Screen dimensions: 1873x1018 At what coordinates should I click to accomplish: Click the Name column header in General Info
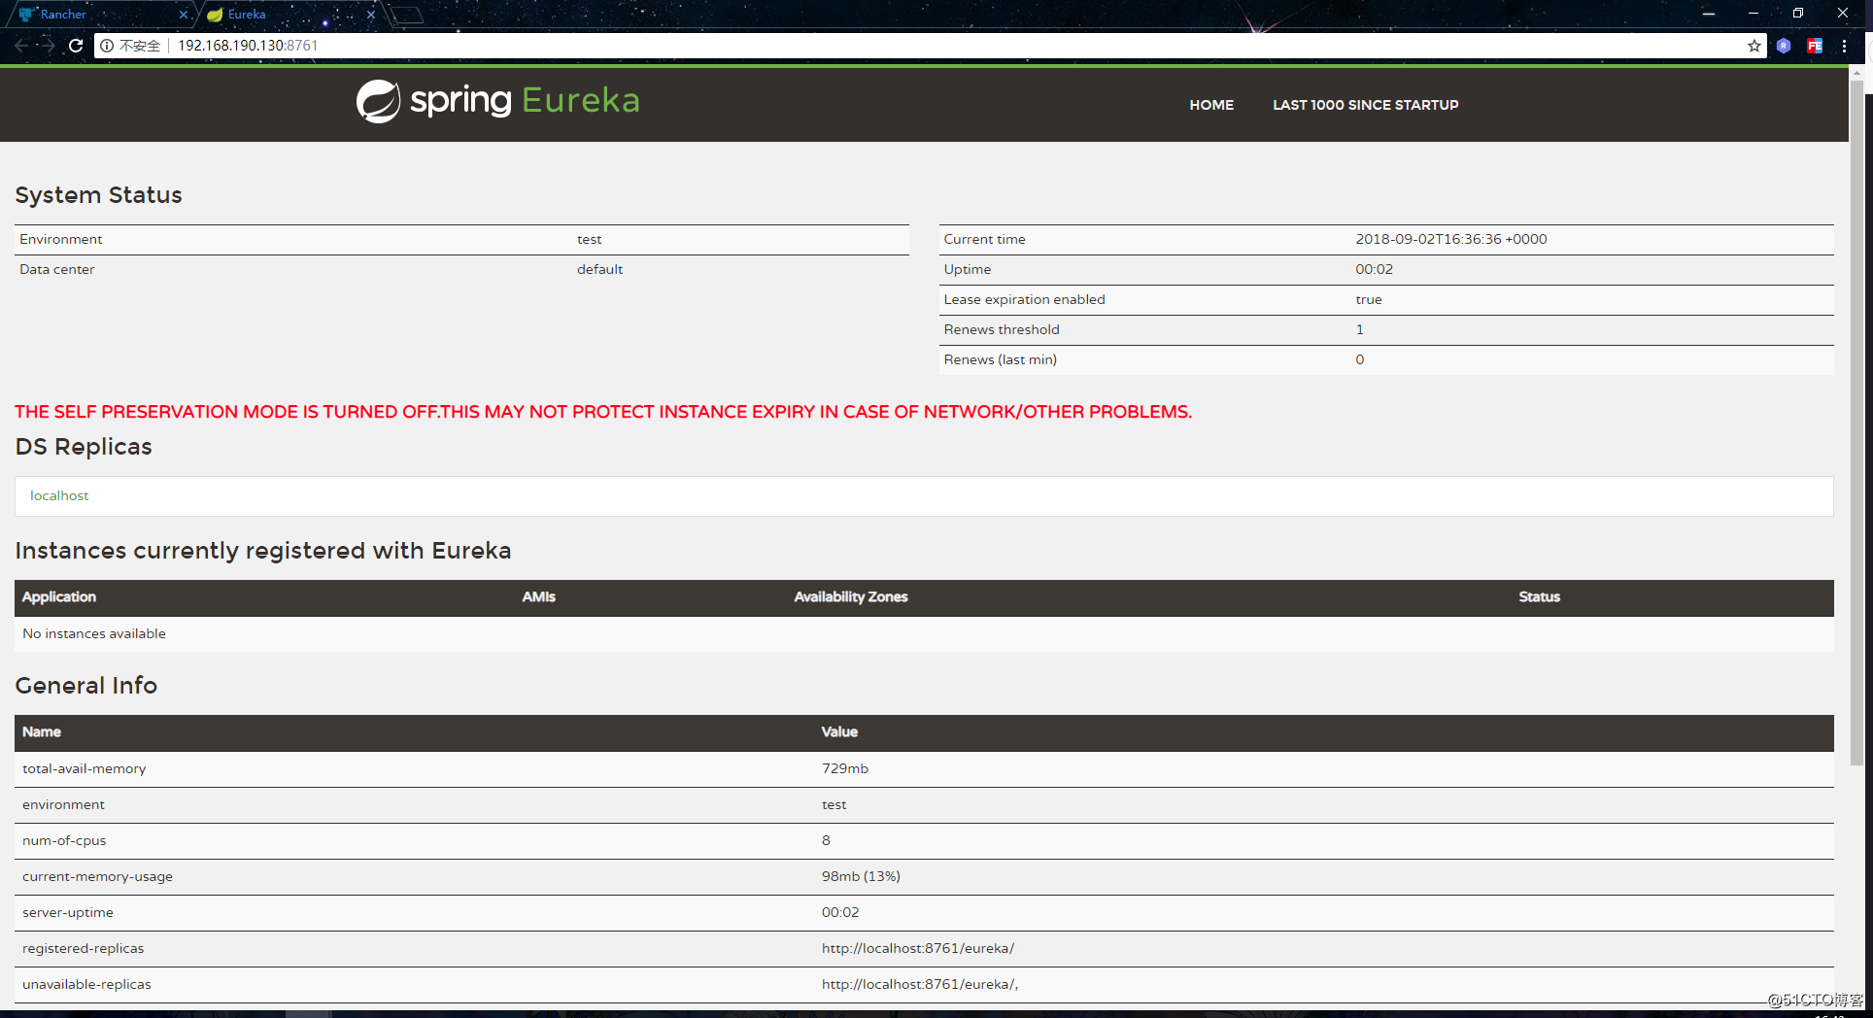pyautogui.click(x=42, y=731)
